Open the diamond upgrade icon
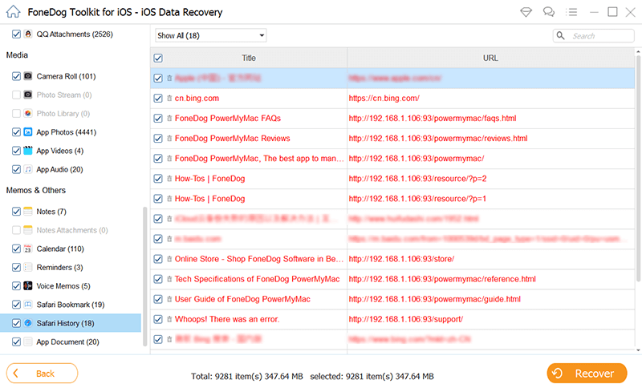Screen dimensions: 642x392 pyautogui.click(x=526, y=12)
